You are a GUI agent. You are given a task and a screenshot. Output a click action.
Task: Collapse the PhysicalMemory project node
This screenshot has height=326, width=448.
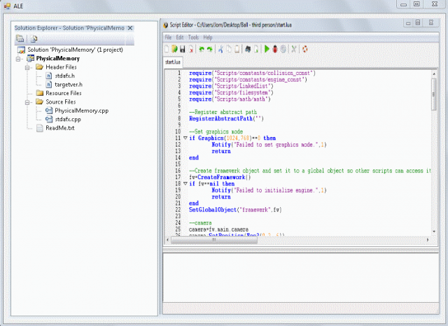pos(19,59)
